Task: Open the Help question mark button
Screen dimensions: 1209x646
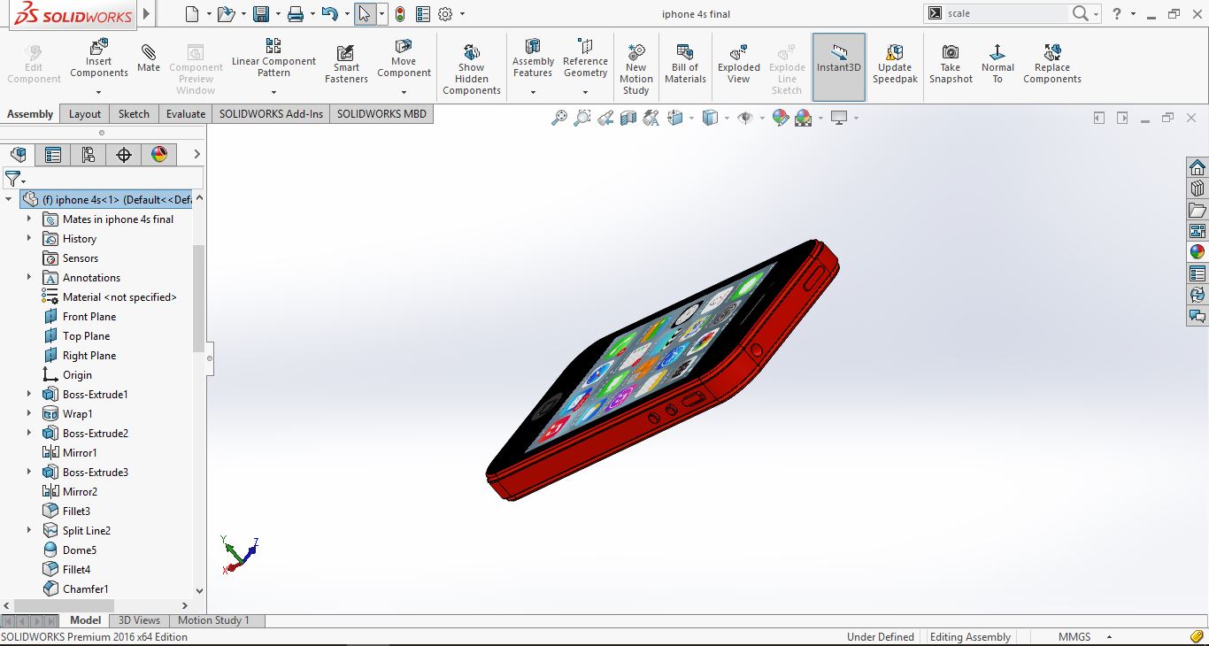Action: click(x=1117, y=14)
